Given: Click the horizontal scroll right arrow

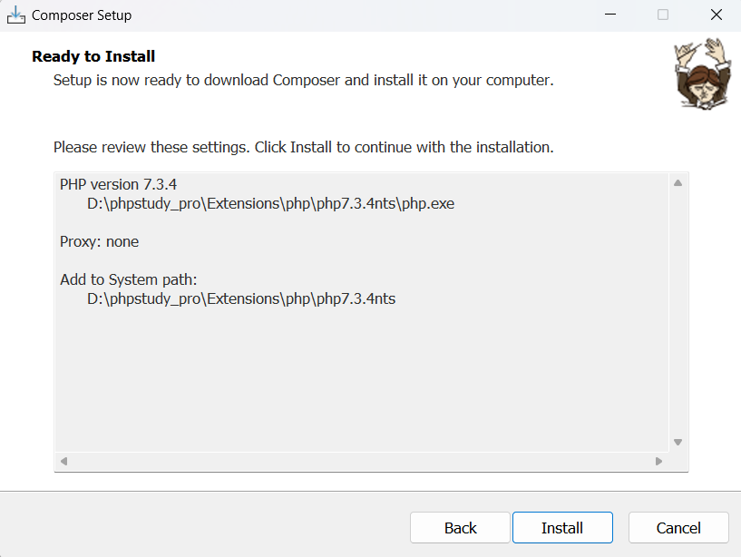Looking at the screenshot, I should pos(658,461).
